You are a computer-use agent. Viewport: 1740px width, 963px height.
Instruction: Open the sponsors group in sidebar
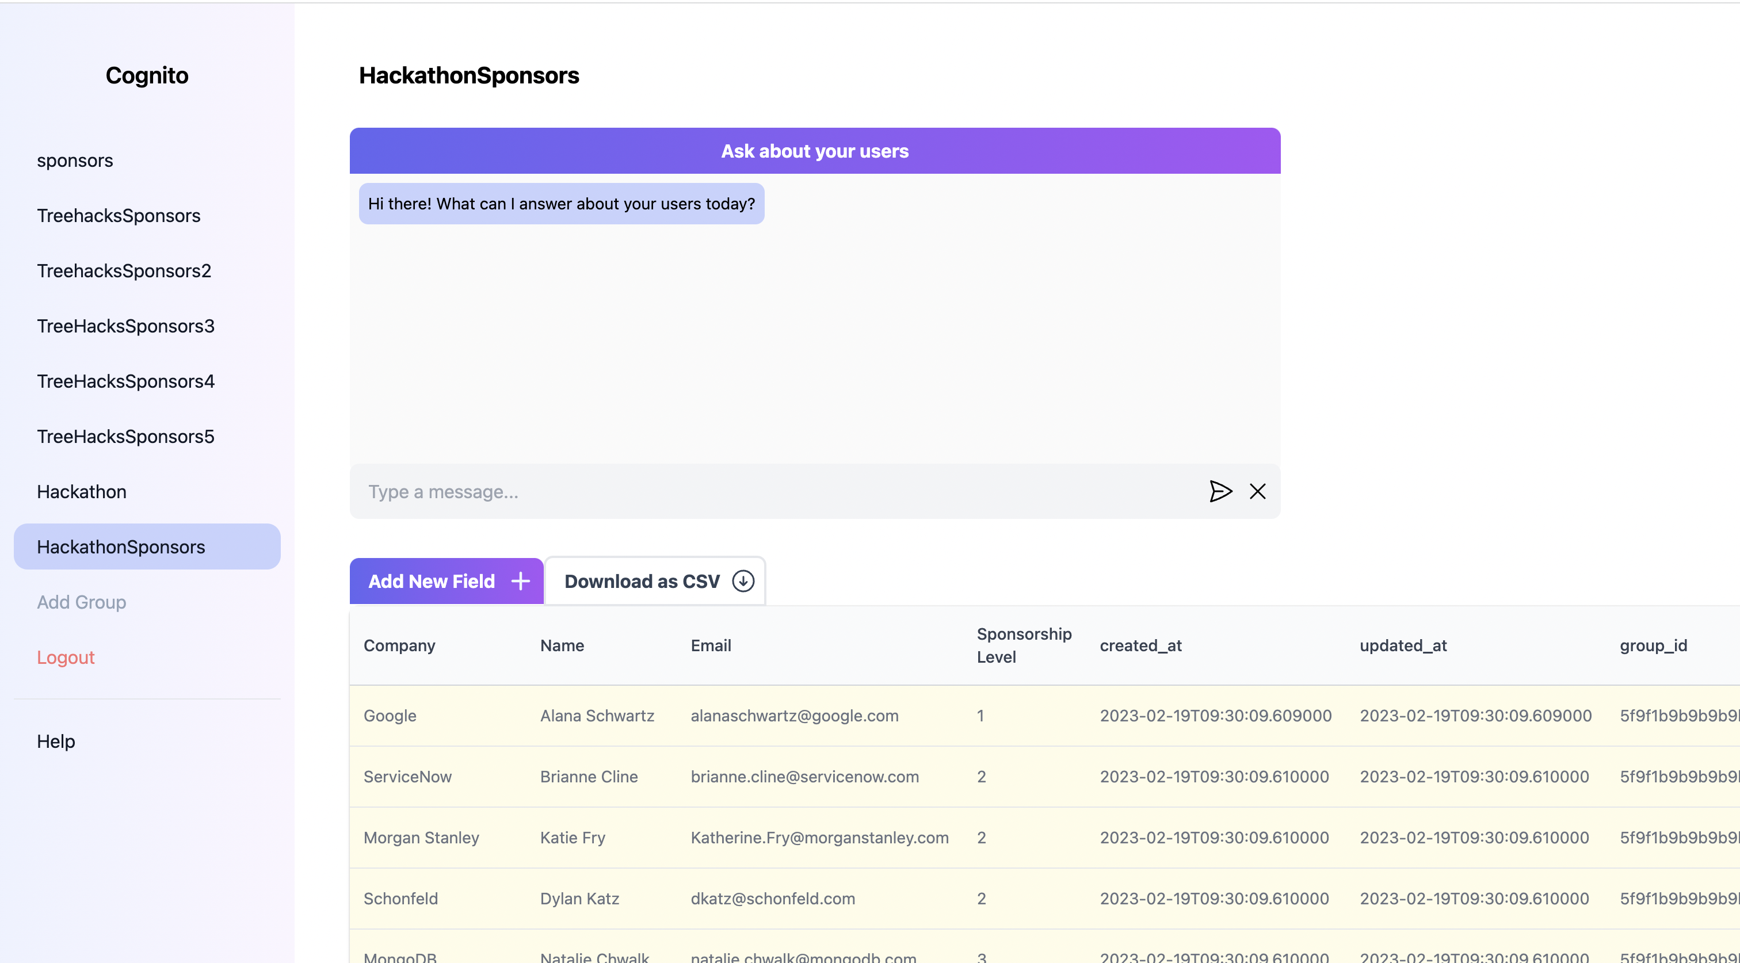(75, 160)
